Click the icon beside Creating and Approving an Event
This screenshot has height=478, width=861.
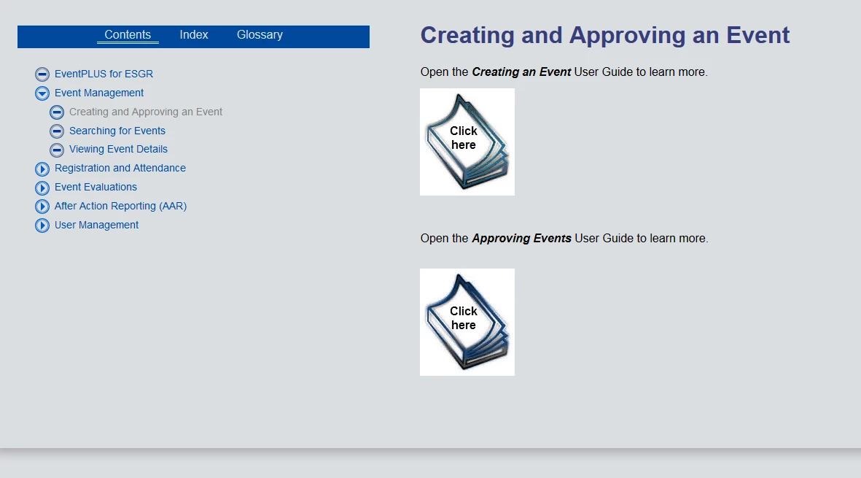pos(57,112)
